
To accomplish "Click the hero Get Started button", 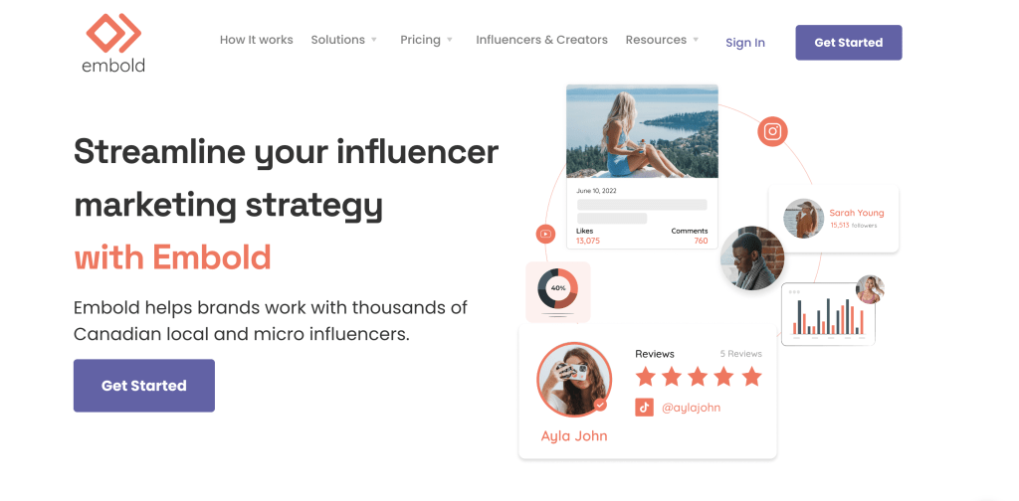I will [x=143, y=386].
